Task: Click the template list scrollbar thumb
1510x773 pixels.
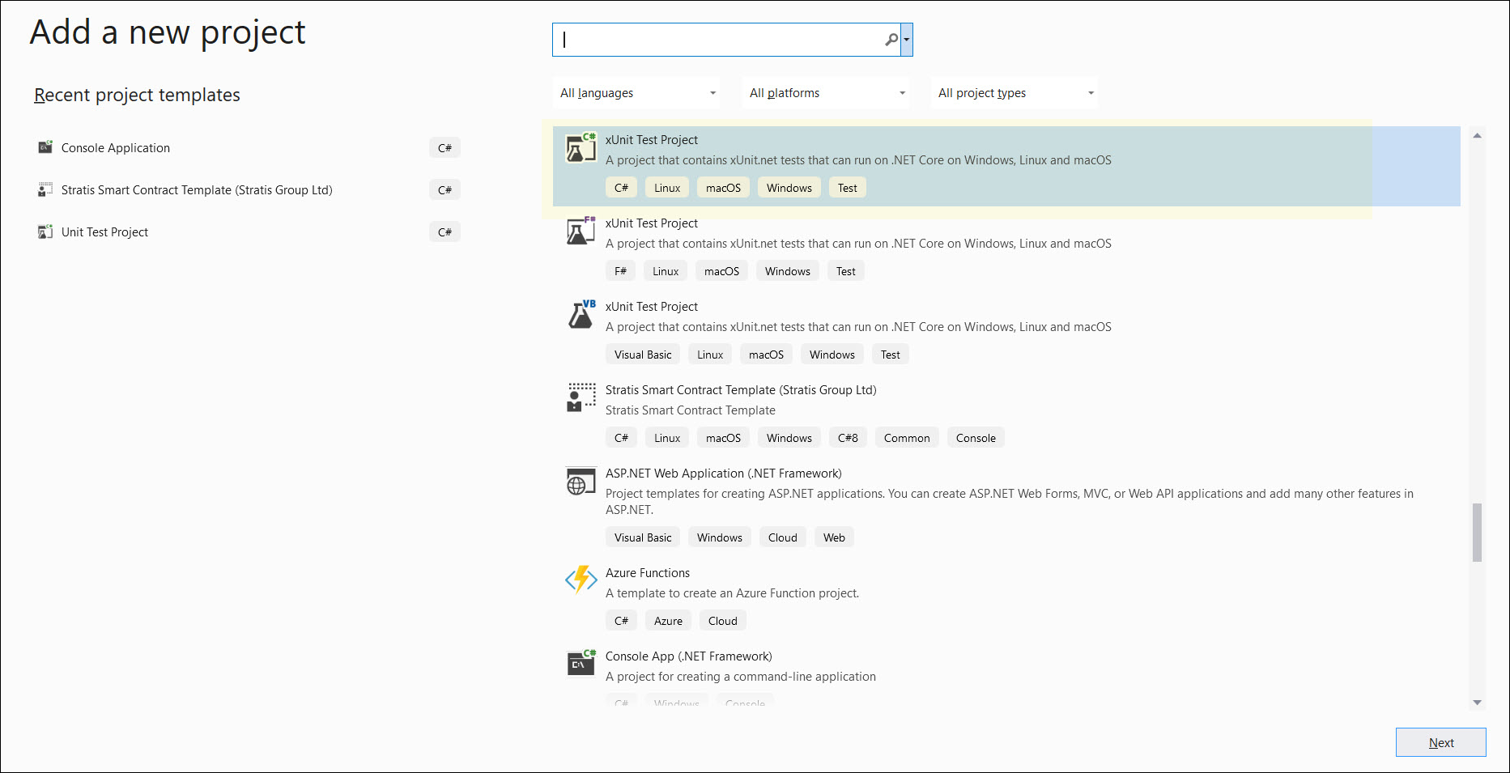Action: click(x=1478, y=533)
